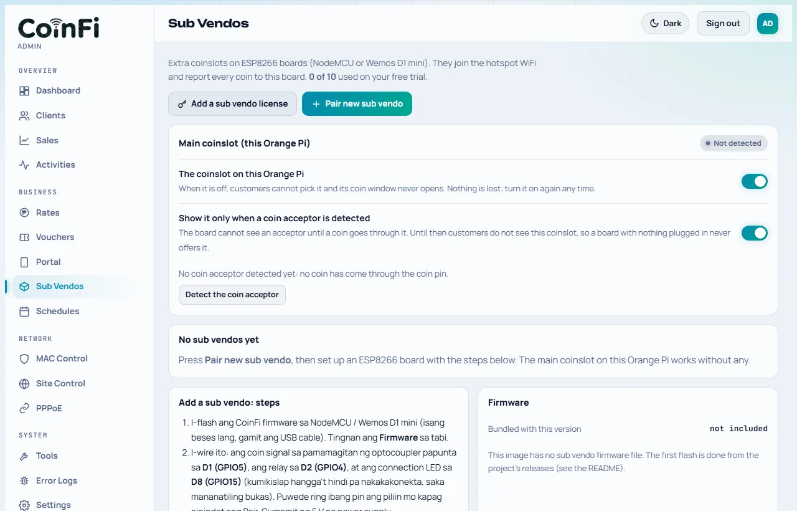Select the MAC Control shield icon
The height and width of the screenshot is (511, 797).
(x=24, y=359)
